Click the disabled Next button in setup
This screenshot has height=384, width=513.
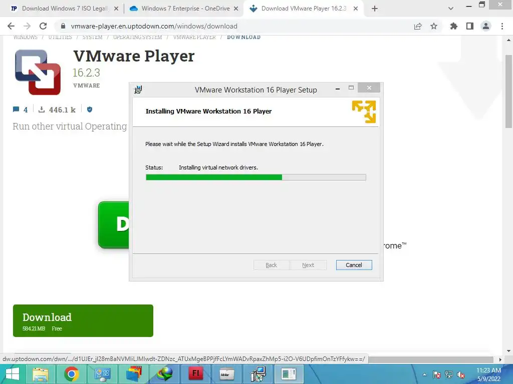point(308,265)
